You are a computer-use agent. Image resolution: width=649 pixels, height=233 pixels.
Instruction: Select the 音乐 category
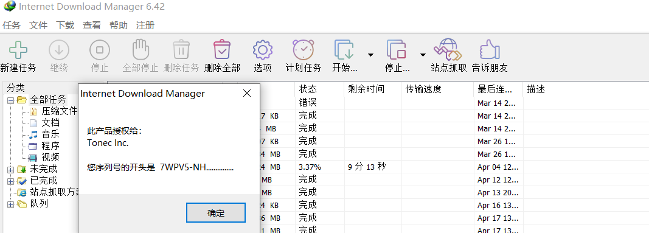(50, 134)
